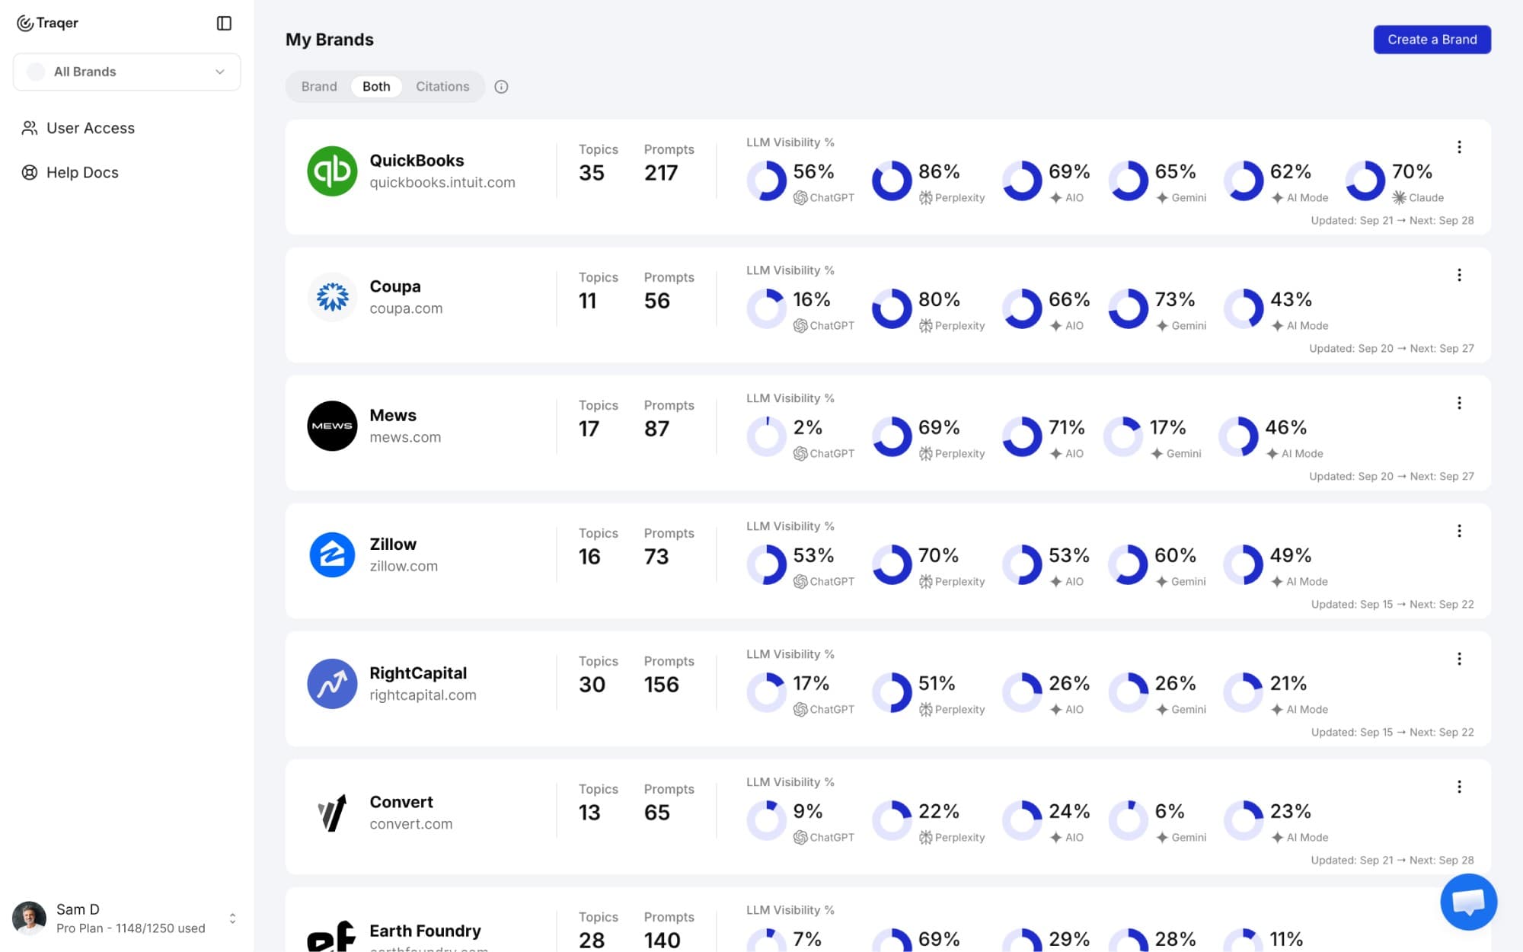Click the Mews brand logo
Image resolution: width=1523 pixels, height=952 pixels.
pos(332,426)
